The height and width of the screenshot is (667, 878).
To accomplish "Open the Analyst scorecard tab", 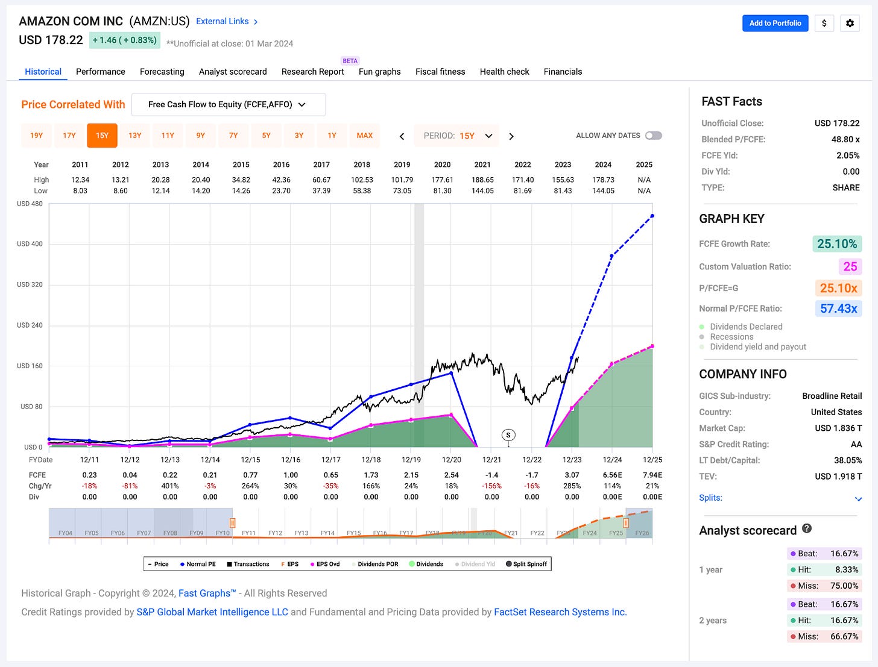I will pyautogui.click(x=233, y=72).
